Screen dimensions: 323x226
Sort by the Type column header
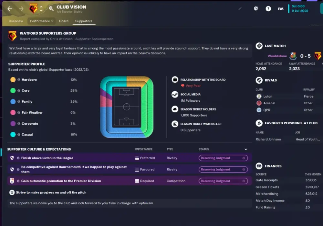coord(170,149)
